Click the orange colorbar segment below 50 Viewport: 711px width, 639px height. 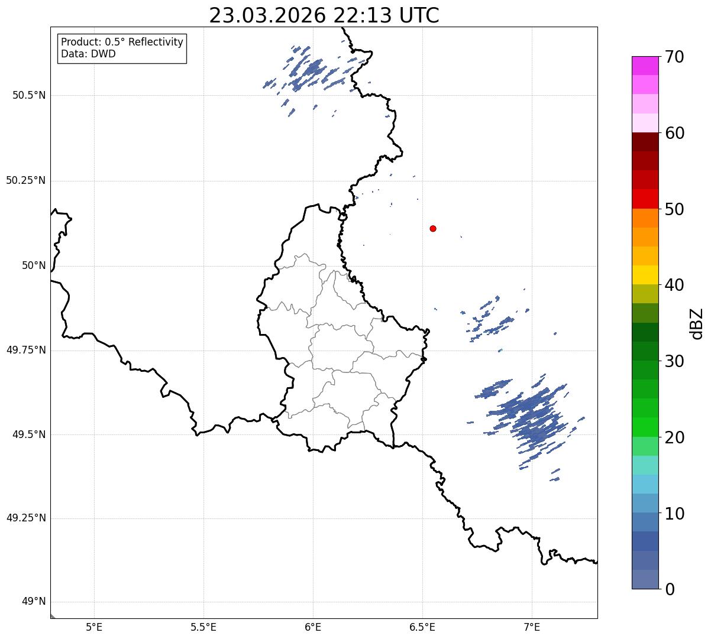(x=645, y=218)
